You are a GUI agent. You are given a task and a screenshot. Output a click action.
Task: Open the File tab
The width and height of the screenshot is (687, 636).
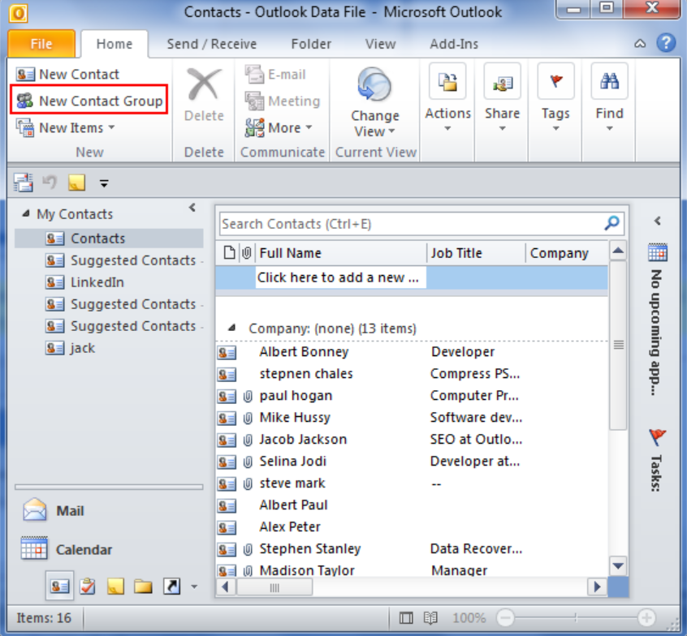pos(41,44)
